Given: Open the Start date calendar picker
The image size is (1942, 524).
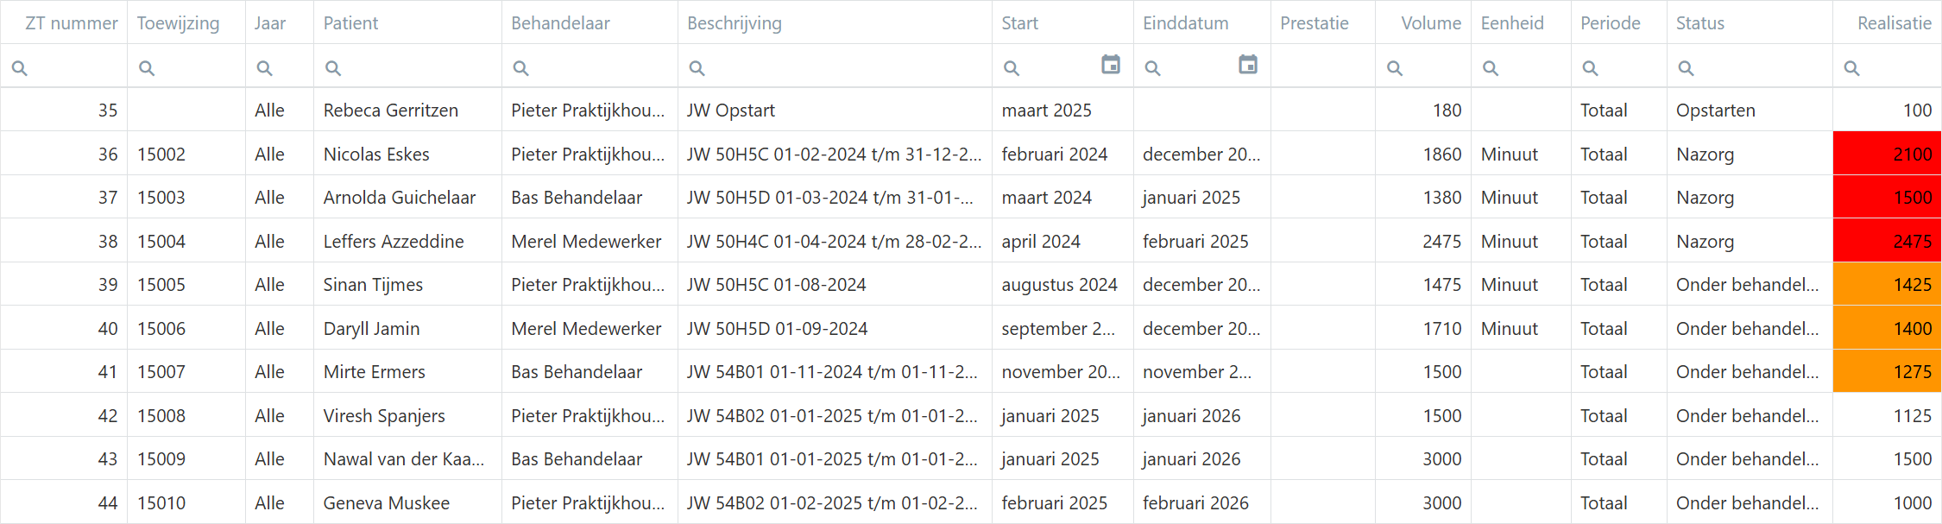Looking at the screenshot, I should (x=1110, y=65).
